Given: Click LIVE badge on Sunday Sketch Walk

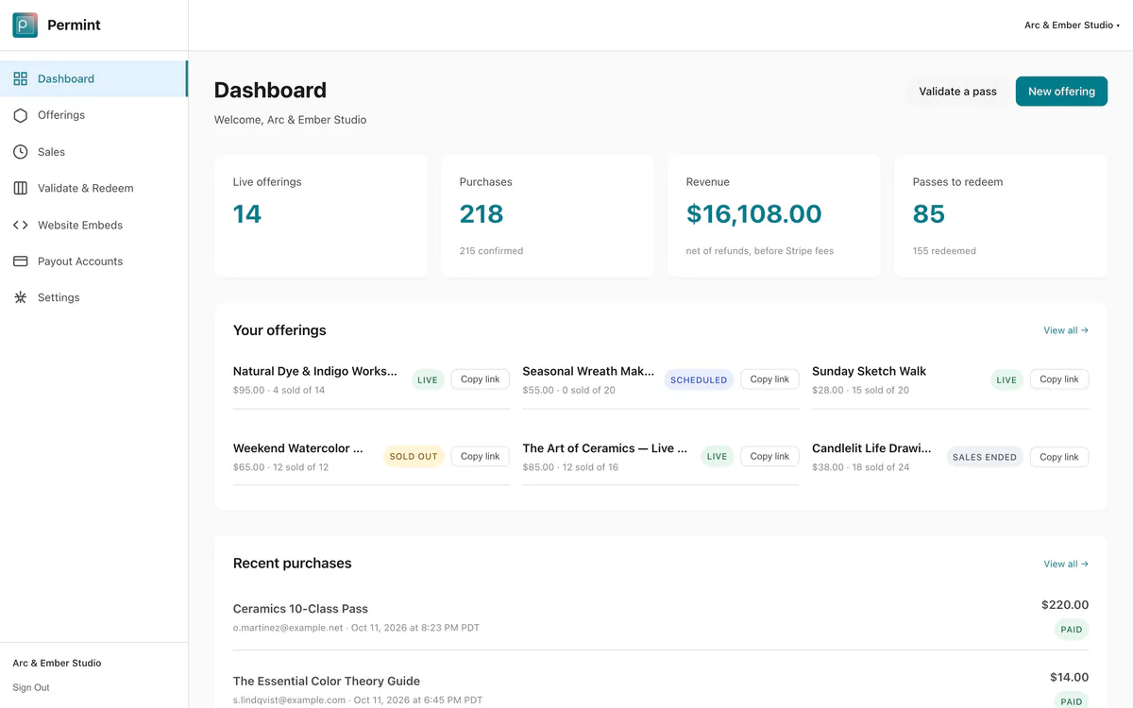Looking at the screenshot, I should click(1006, 380).
